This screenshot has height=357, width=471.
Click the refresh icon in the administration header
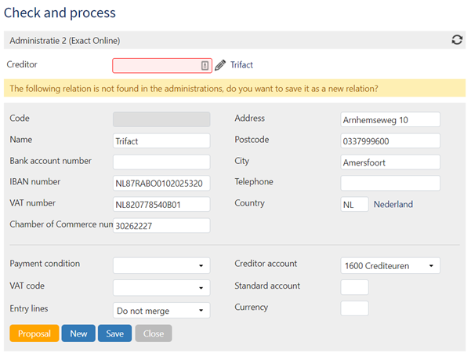457,40
